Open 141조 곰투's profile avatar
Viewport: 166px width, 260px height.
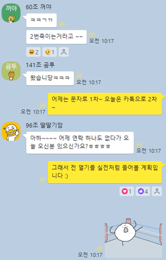click(x=11, y=71)
